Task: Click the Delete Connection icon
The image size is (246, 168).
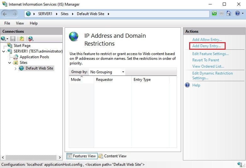Action: click(31, 39)
